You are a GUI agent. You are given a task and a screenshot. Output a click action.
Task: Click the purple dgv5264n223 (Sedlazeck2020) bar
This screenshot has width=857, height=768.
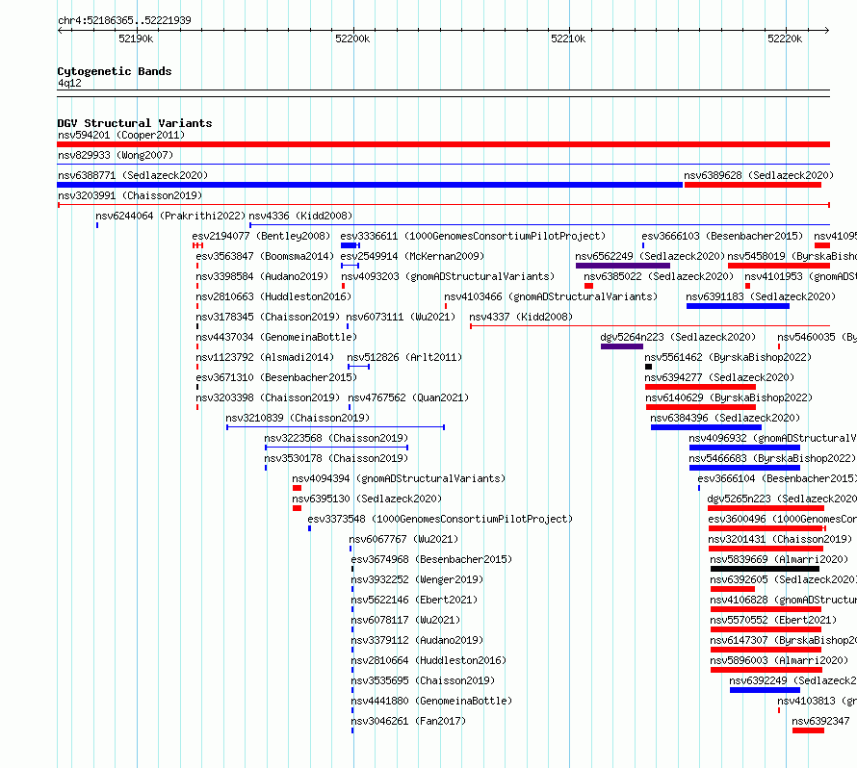(x=622, y=346)
